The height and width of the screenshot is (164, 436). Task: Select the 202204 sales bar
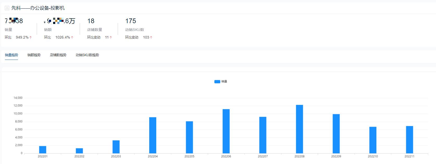point(153,135)
